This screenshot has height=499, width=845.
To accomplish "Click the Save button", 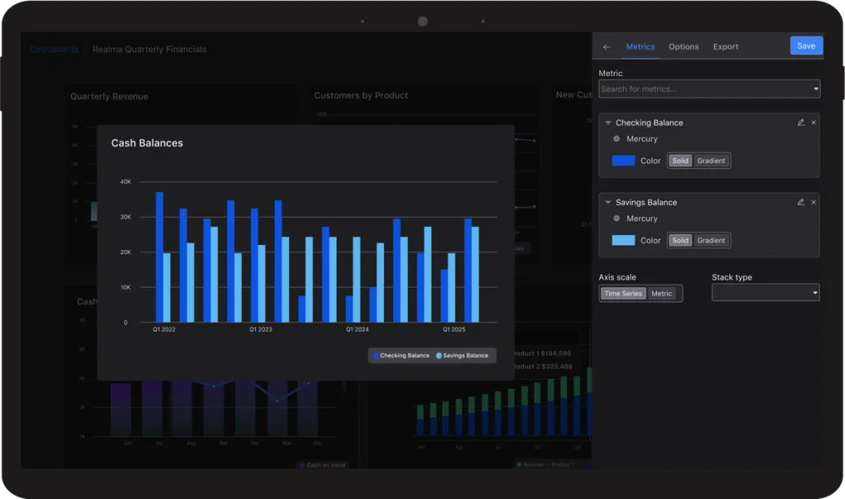I will pos(806,46).
